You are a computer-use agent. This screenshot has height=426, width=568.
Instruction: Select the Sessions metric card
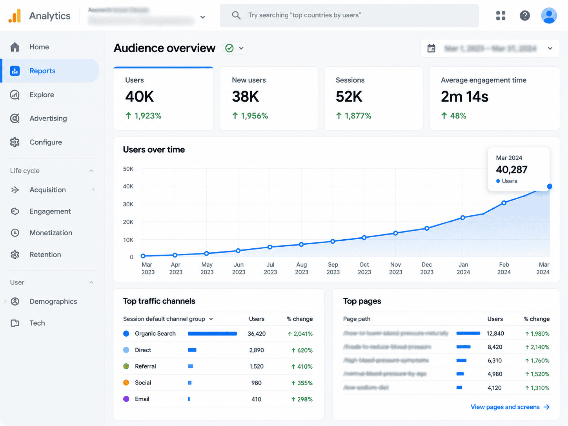(373, 98)
